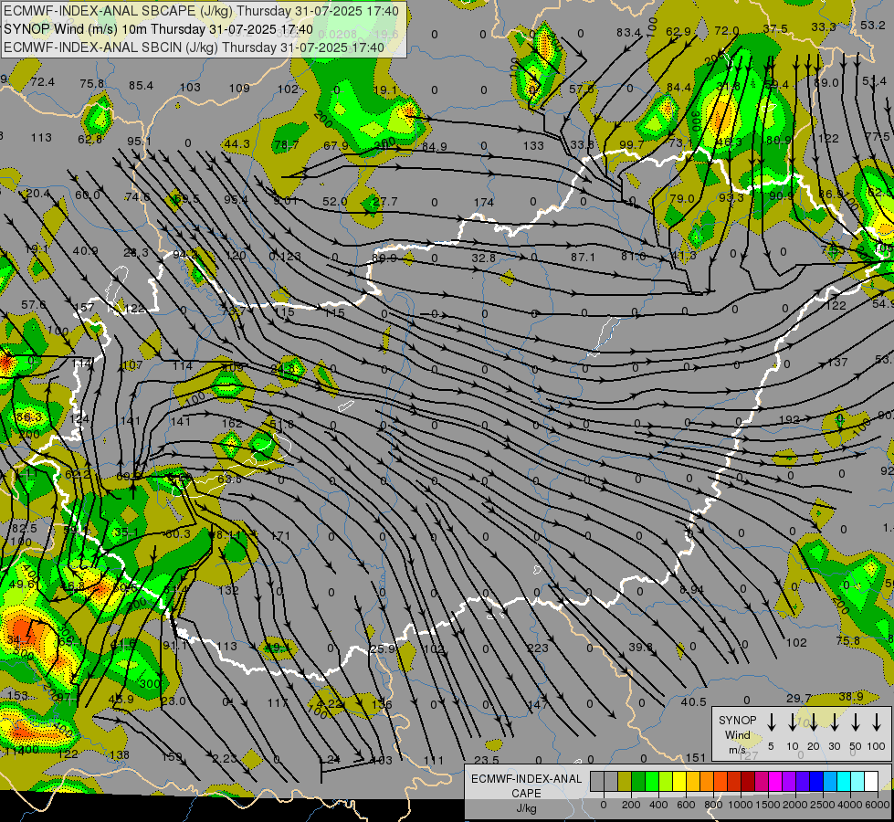Image resolution: width=894 pixels, height=822 pixels.
Task: Pick the olive CAPE legend swatch
Action: [625, 781]
